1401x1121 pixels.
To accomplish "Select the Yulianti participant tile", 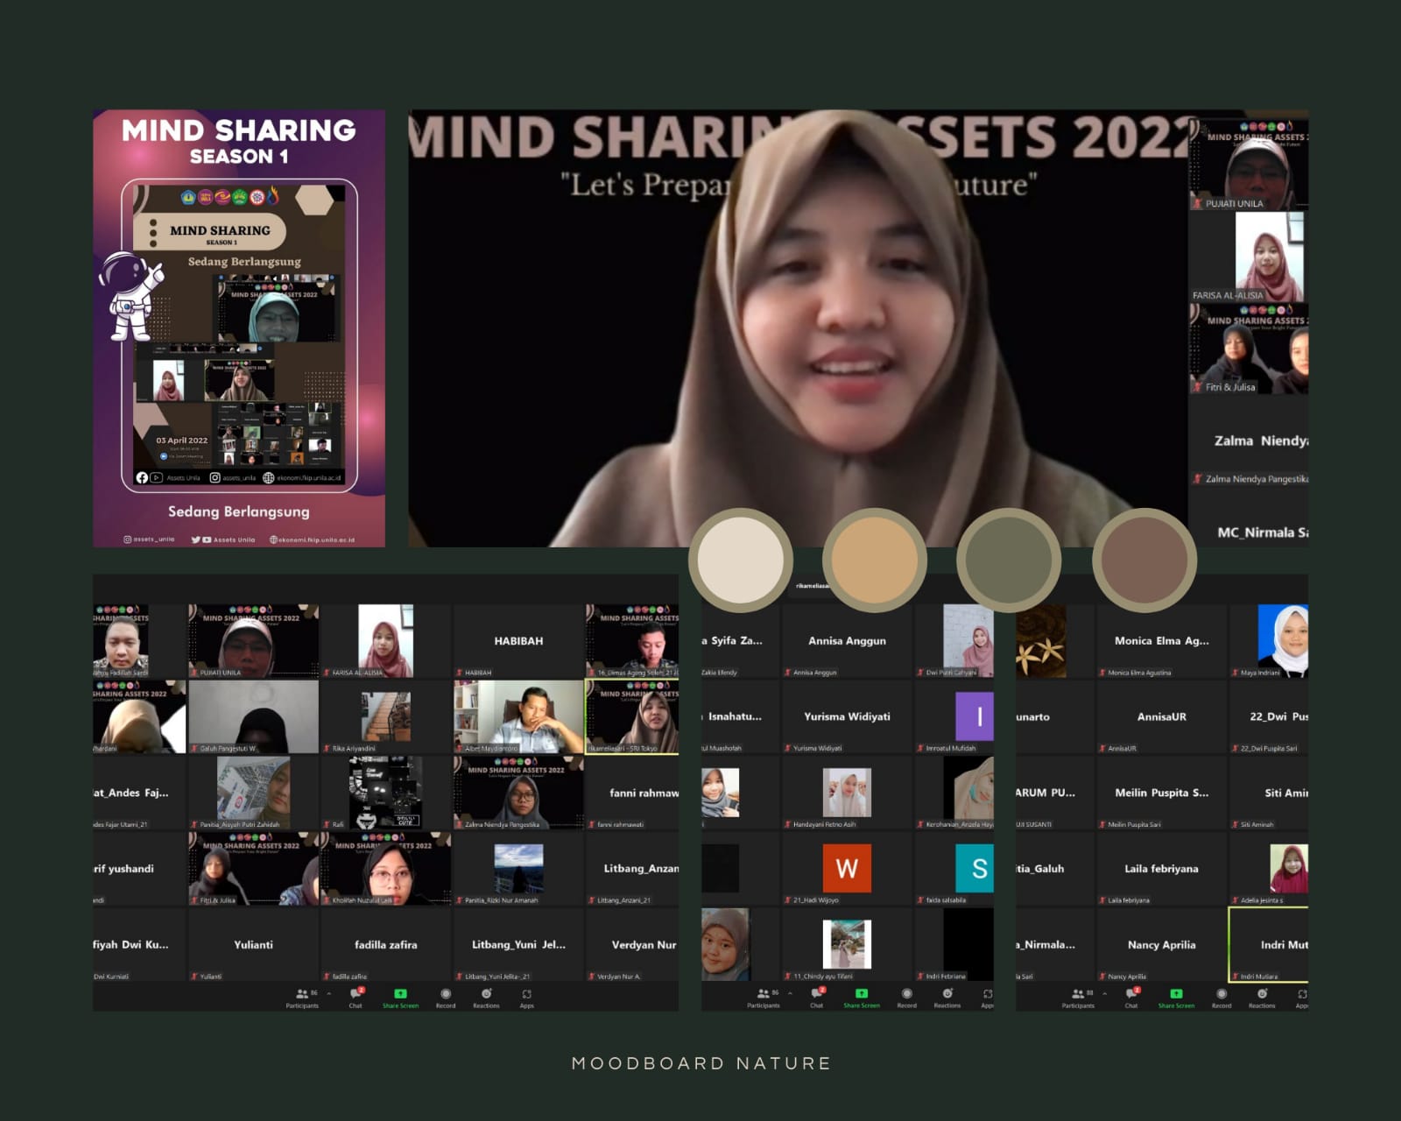I will pos(253,944).
